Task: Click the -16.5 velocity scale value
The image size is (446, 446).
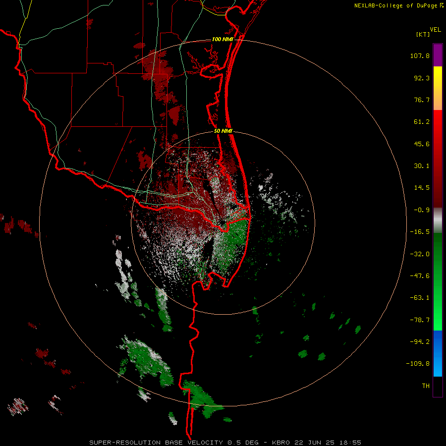Action: click(420, 232)
